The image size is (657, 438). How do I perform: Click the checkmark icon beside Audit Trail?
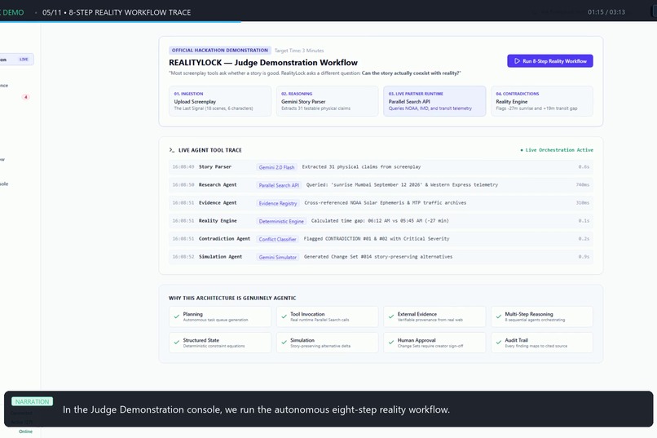[499, 343]
